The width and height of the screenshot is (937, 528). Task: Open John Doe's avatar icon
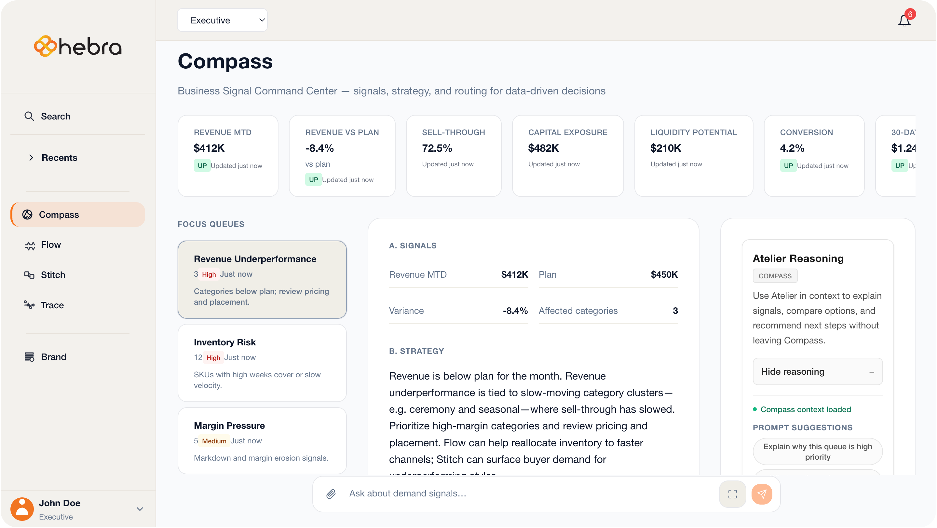click(x=22, y=508)
